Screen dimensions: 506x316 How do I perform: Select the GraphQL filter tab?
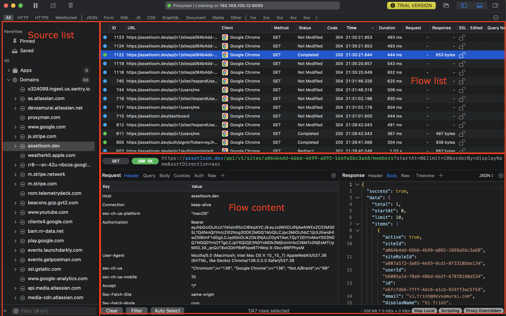[x=171, y=18]
